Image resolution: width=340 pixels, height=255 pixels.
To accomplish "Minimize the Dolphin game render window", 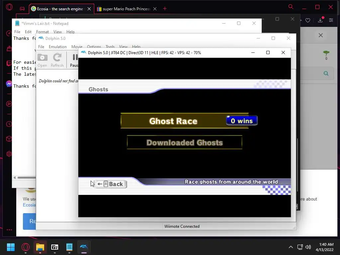I will pos(253,52).
